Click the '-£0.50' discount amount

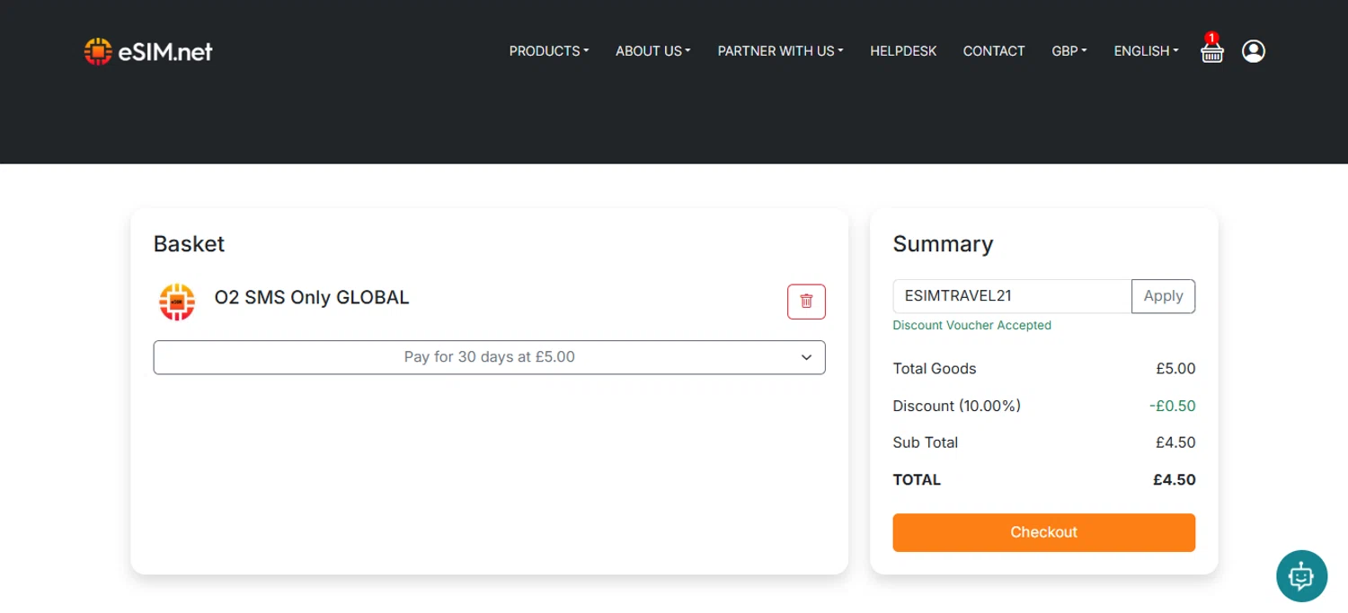pyautogui.click(x=1173, y=406)
